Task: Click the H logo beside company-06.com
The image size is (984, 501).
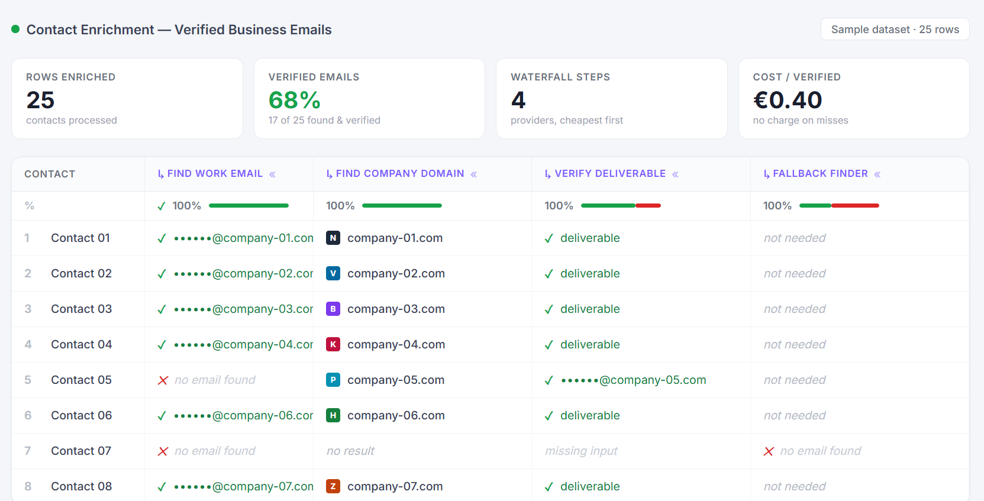Action: (x=333, y=415)
